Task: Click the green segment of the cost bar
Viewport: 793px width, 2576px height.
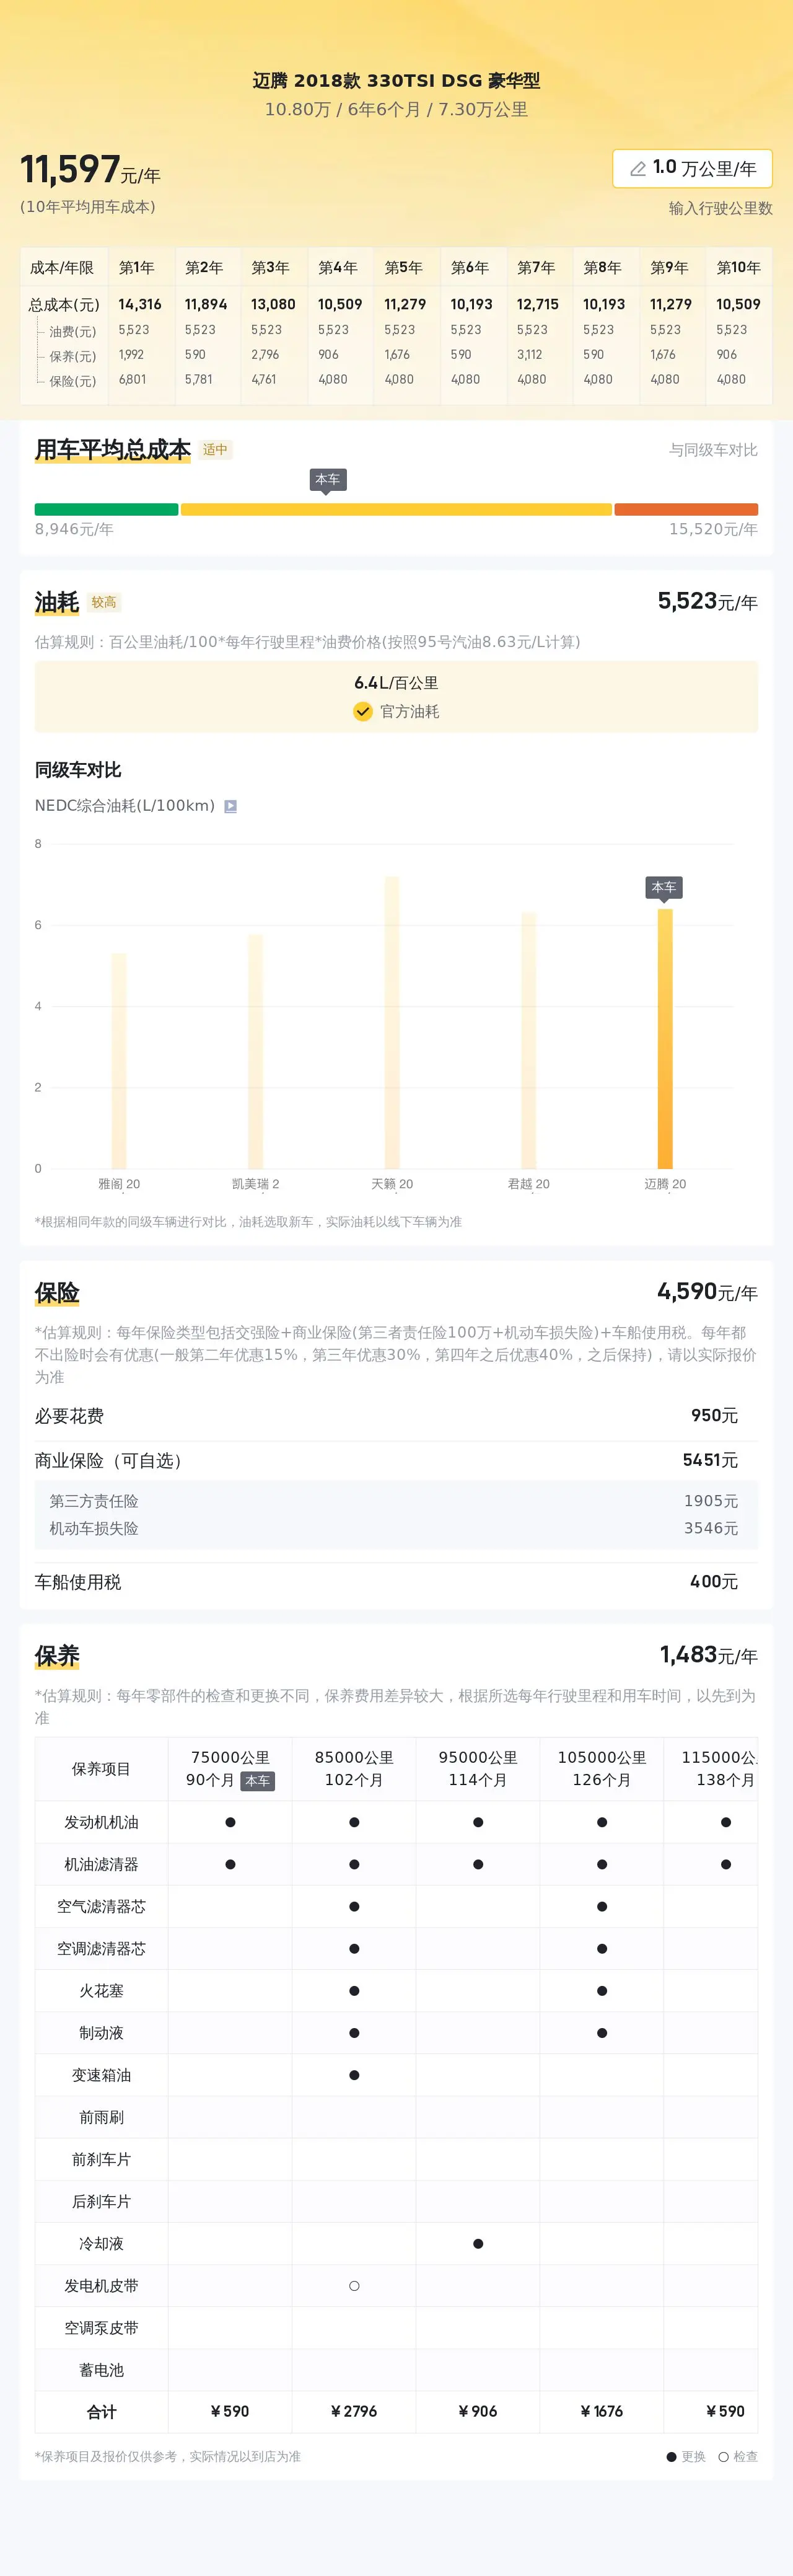Action: [x=106, y=509]
